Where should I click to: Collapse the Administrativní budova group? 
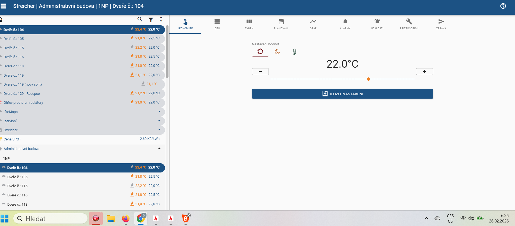[x=159, y=149]
